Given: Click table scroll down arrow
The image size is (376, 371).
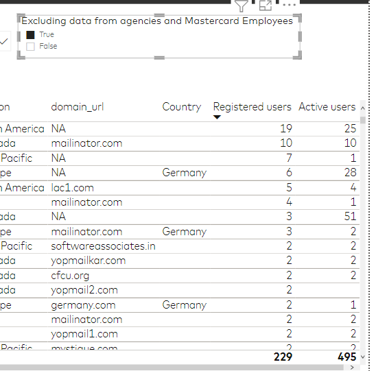Looking at the screenshot, I should pyautogui.click(x=363, y=357).
